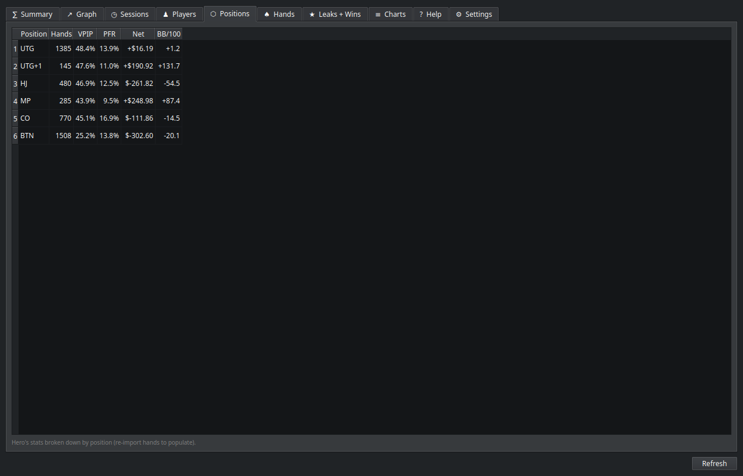Go to the Settings tab
This screenshot has height=476, width=743.
(x=474, y=14)
